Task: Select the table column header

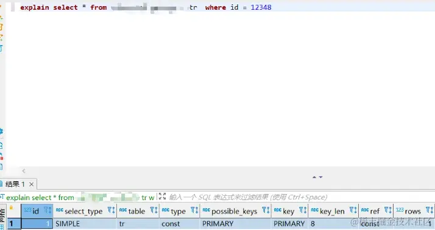Action: (x=138, y=211)
